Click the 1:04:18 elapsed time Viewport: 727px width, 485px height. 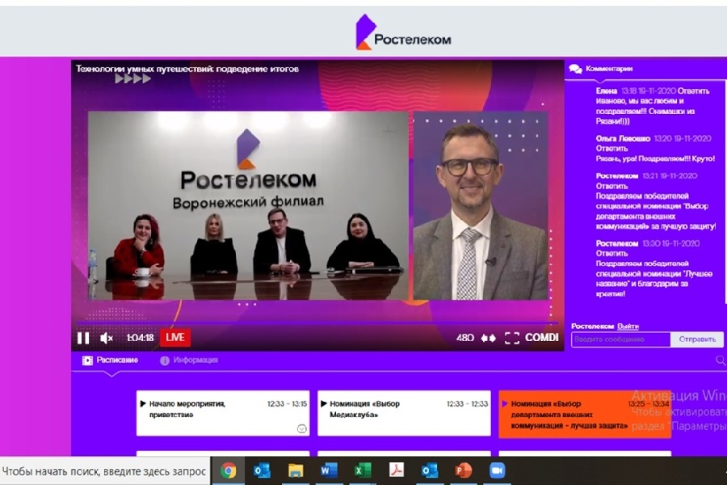(140, 338)
